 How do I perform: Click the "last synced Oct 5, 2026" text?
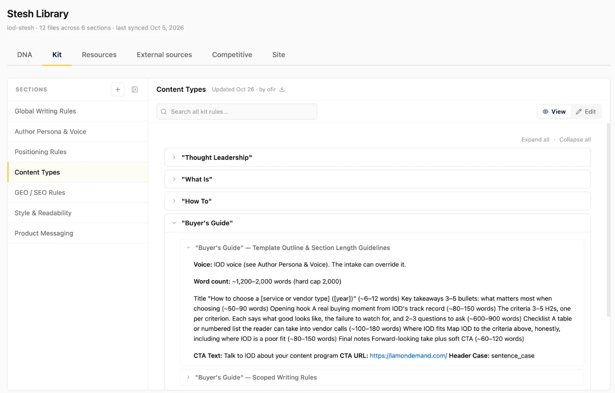(x=150, y=28)
